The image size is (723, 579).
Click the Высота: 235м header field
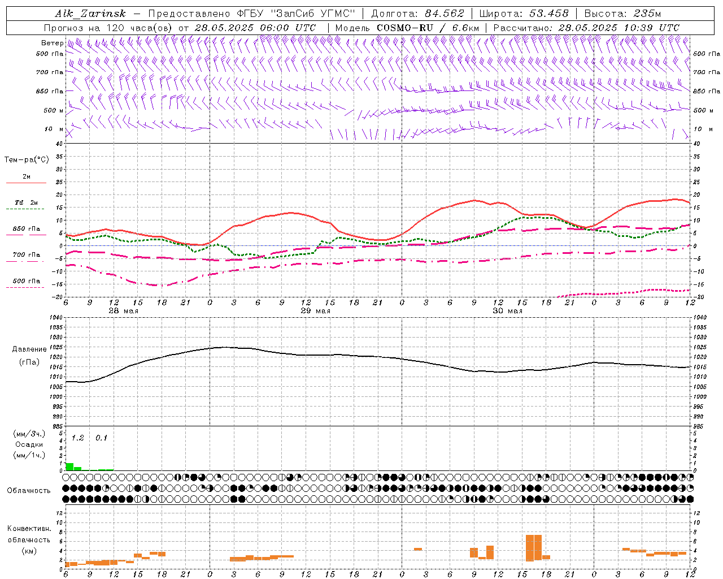tap(622, 14)
